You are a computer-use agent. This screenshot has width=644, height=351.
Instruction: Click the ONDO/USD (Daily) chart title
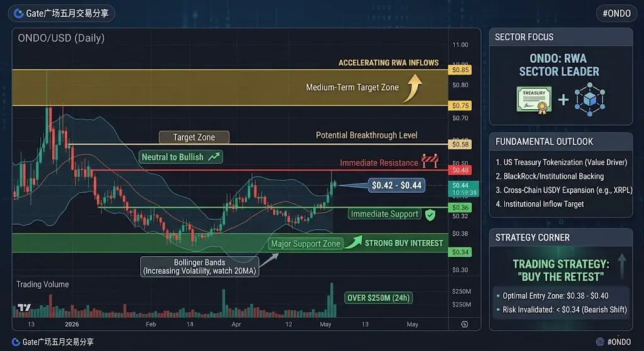(61, 38)
